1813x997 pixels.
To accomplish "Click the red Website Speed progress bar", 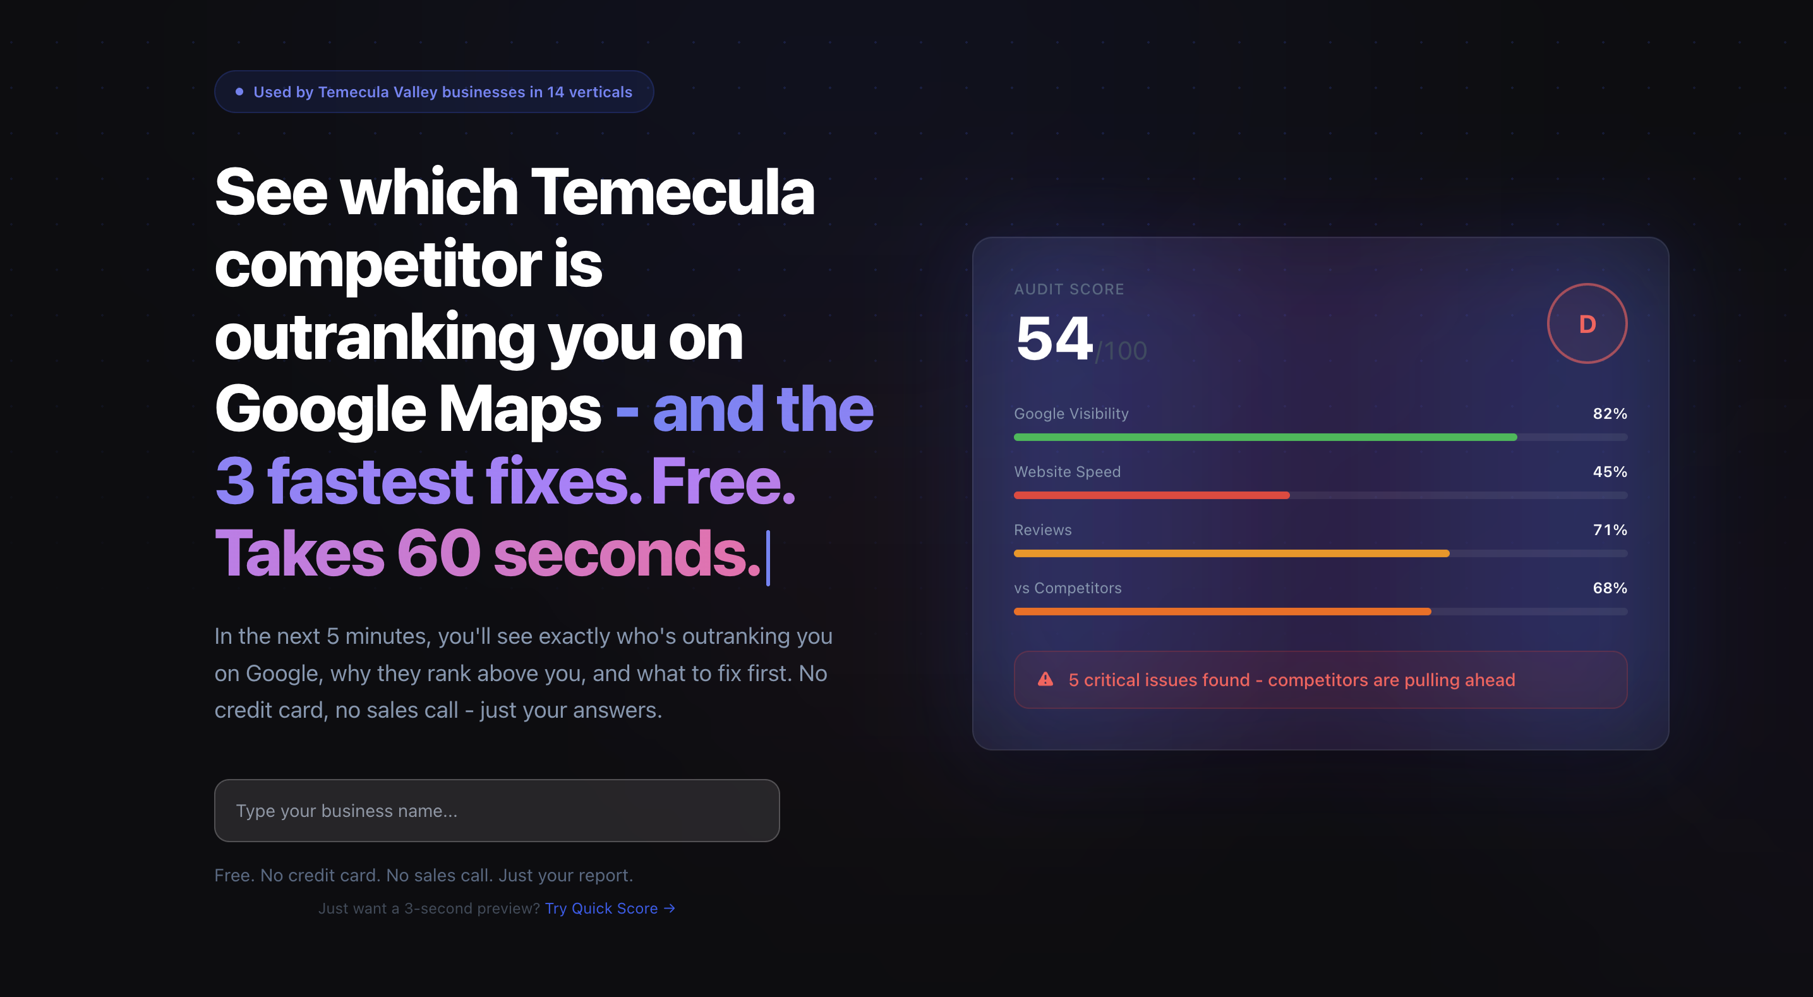I will coord(1152,496).
